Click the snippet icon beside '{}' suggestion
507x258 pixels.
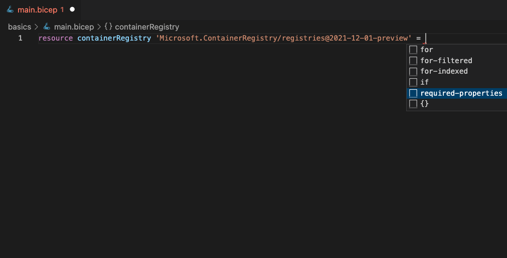[x=413, y=104]
